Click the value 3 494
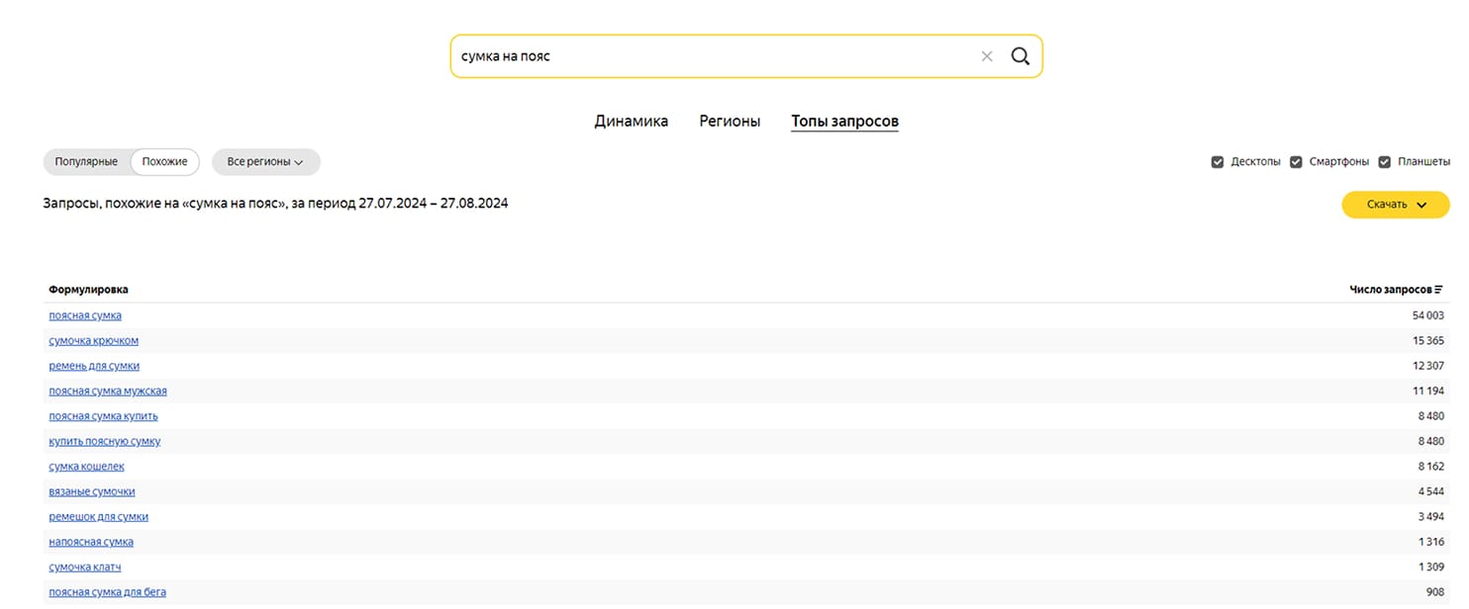Screen dimensions: 1469x609 pos(1431,517)
